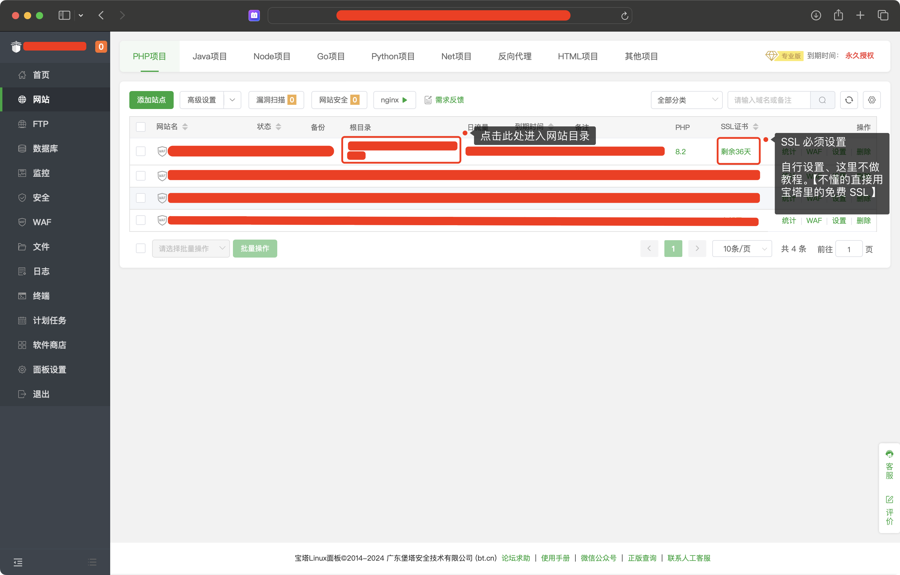The width and height of the screenshot is (900, 575).
Task: Go back with browser back arrow
Action: click(101, 15)
